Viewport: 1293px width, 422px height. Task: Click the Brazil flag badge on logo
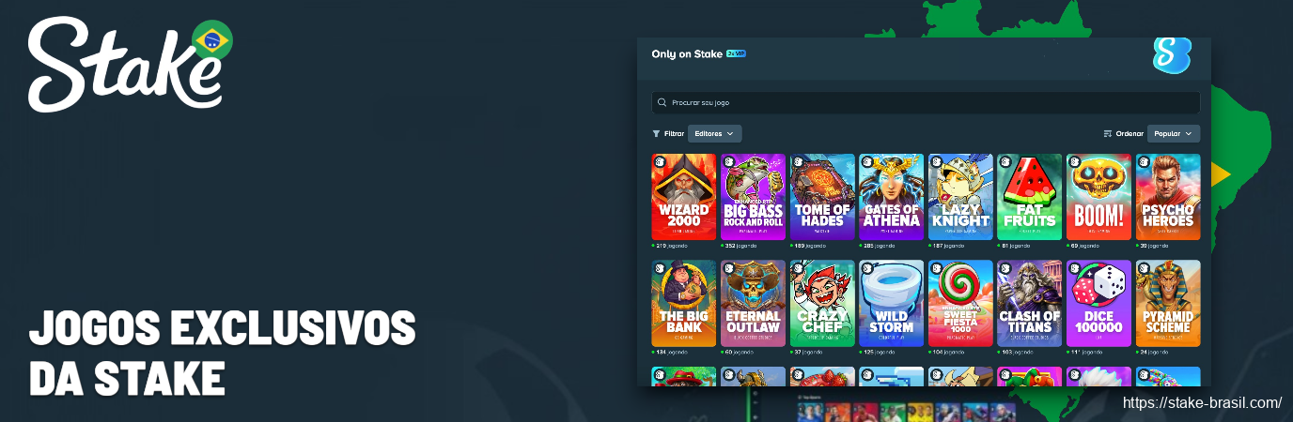tap(212, 39)
